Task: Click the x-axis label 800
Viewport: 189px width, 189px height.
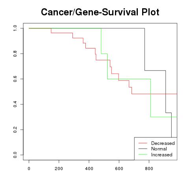Action: 149,169
